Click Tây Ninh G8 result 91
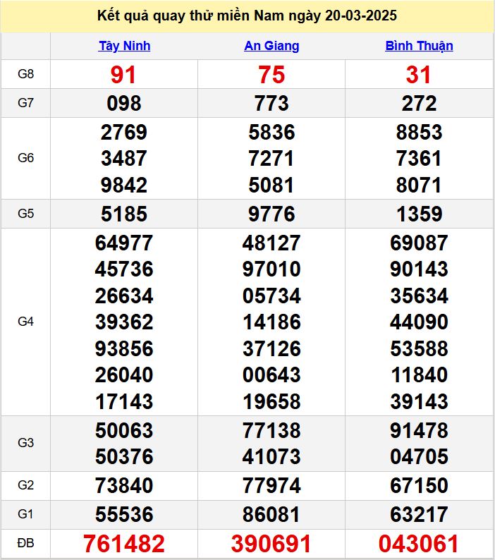 (x=123, y=75)
